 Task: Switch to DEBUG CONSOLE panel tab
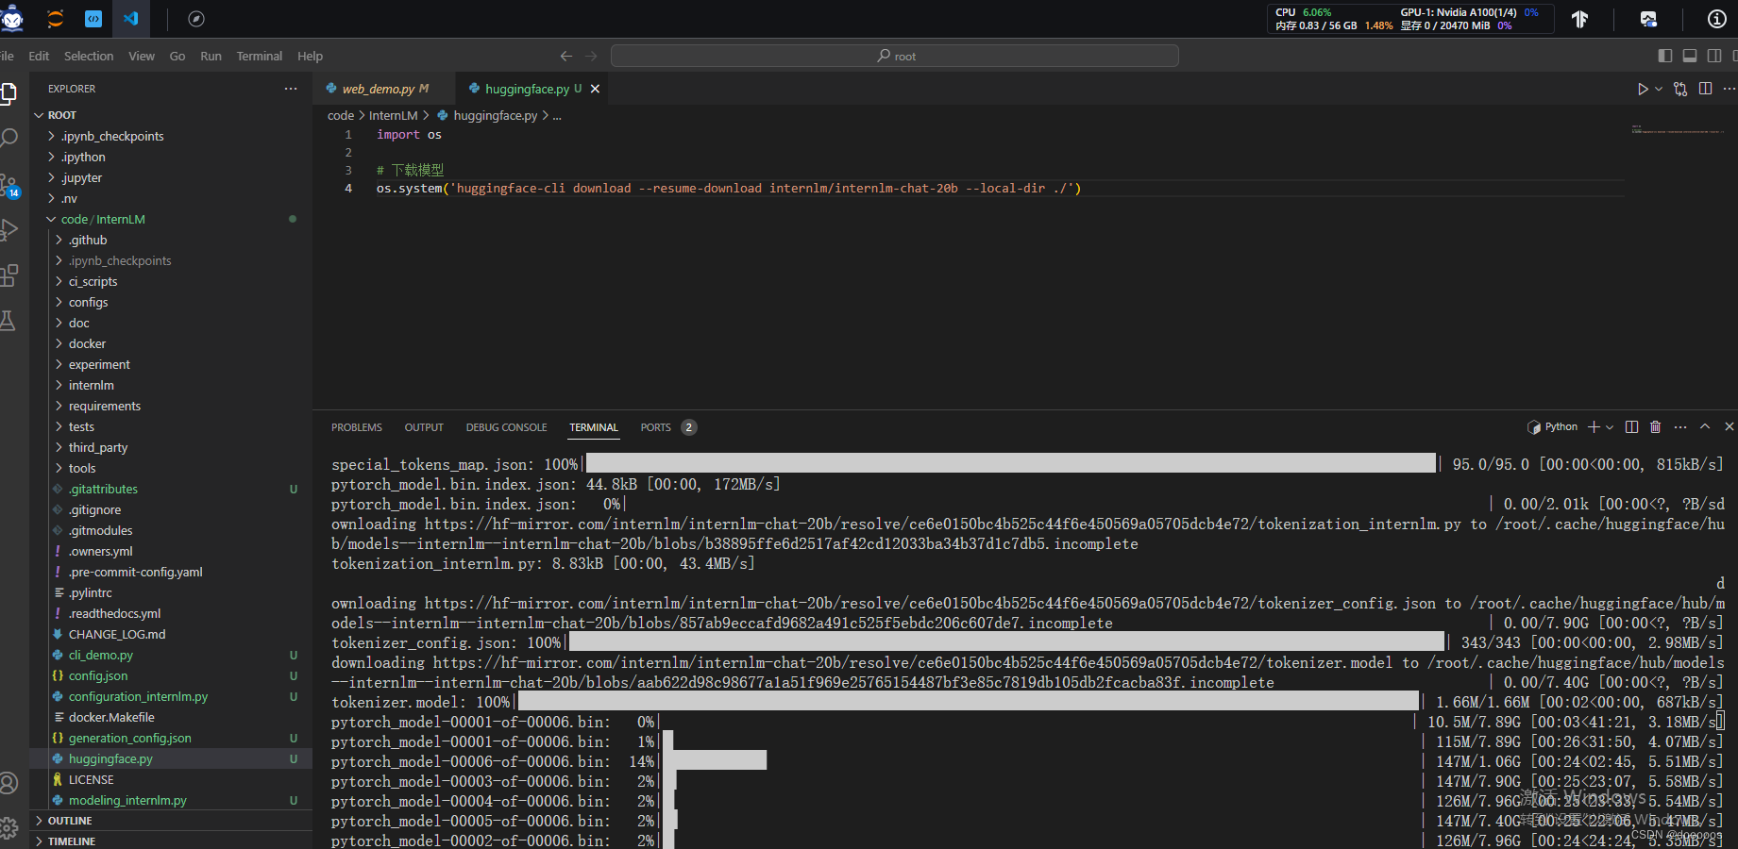(506, 427)
